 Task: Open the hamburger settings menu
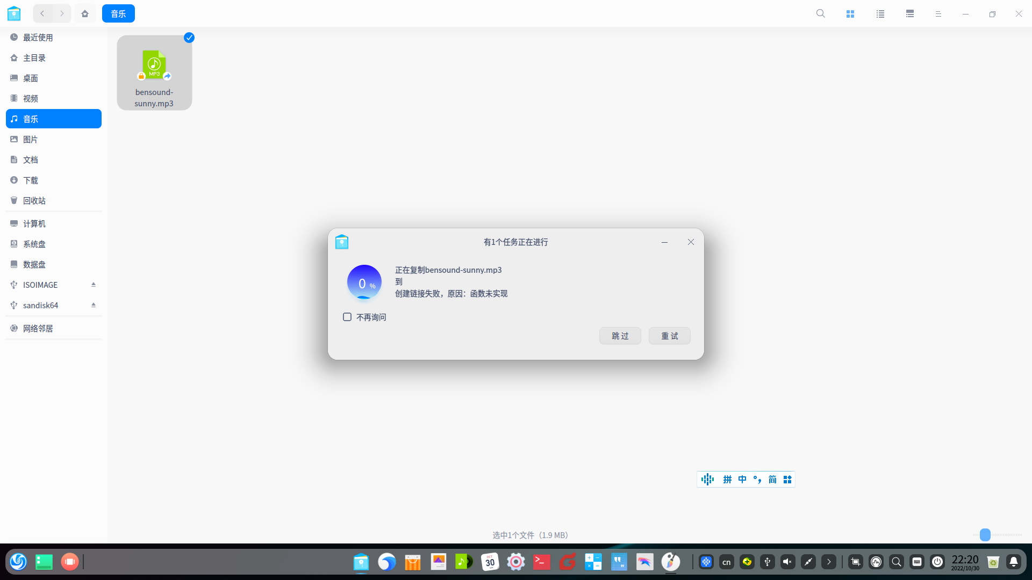938,13
